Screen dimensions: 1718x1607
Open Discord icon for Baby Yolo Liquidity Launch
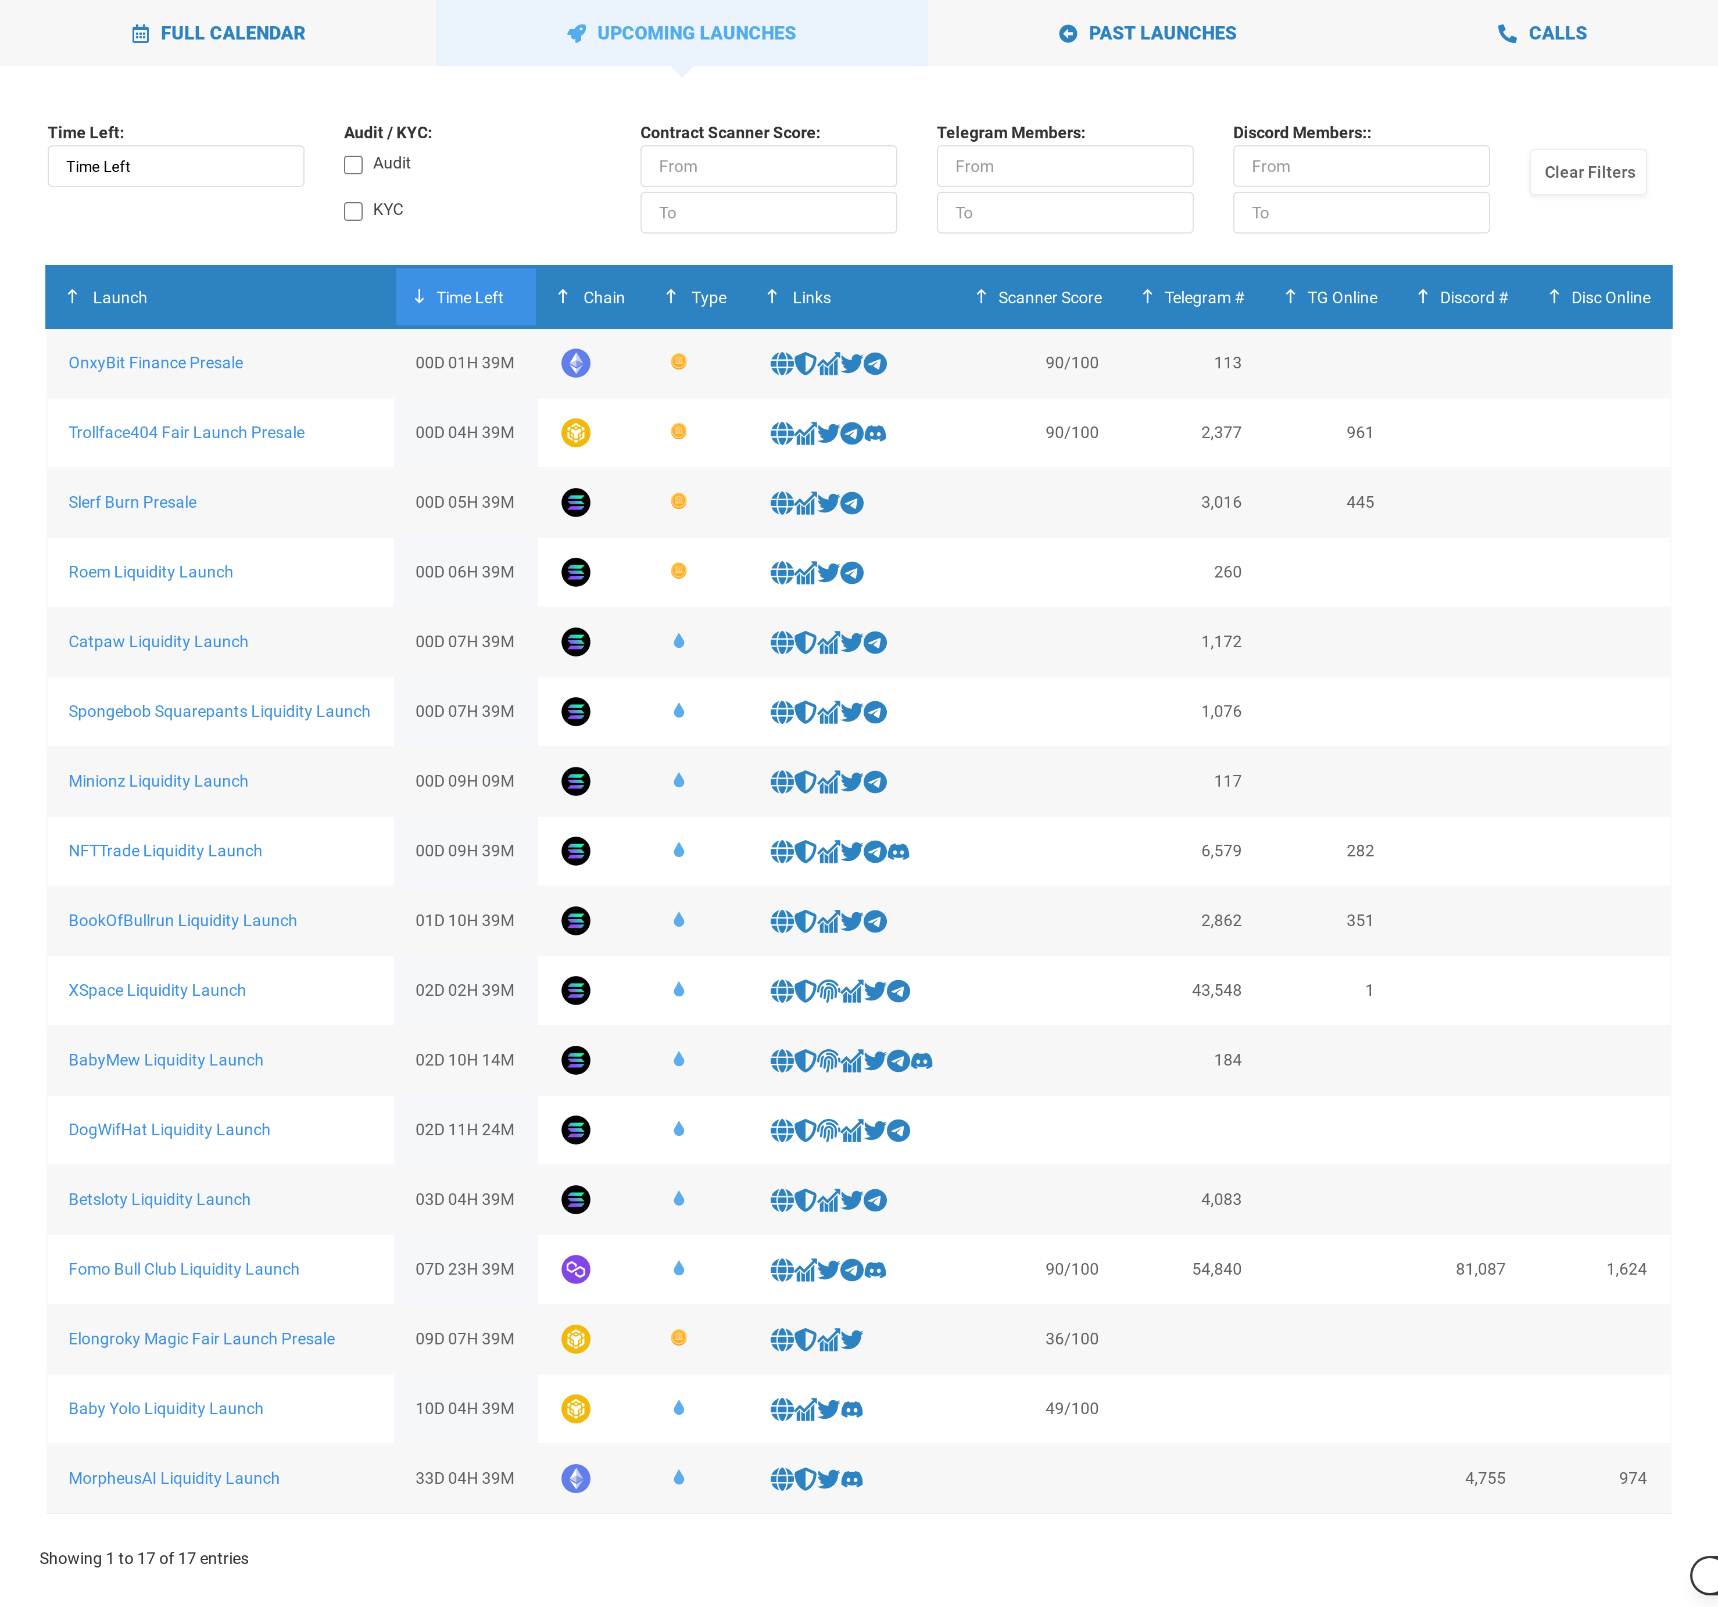(x=851, y=1410)
